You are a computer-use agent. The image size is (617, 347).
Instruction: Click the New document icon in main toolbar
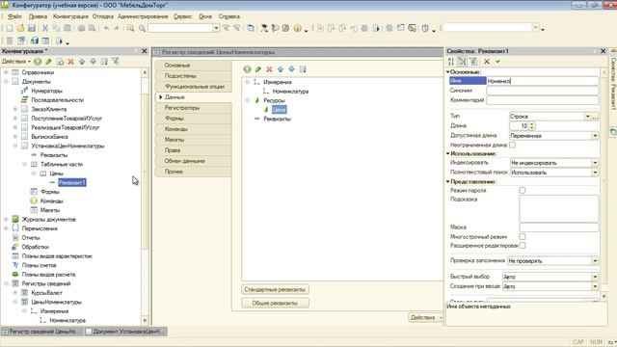click(x=10, y=28)
